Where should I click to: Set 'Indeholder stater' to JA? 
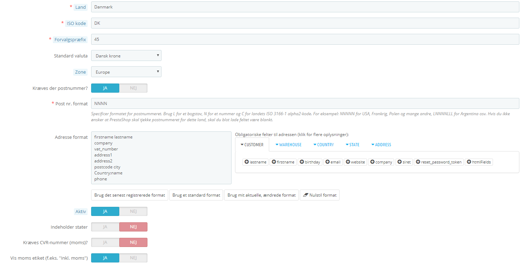pyautogui.click(x=105, y=227)
